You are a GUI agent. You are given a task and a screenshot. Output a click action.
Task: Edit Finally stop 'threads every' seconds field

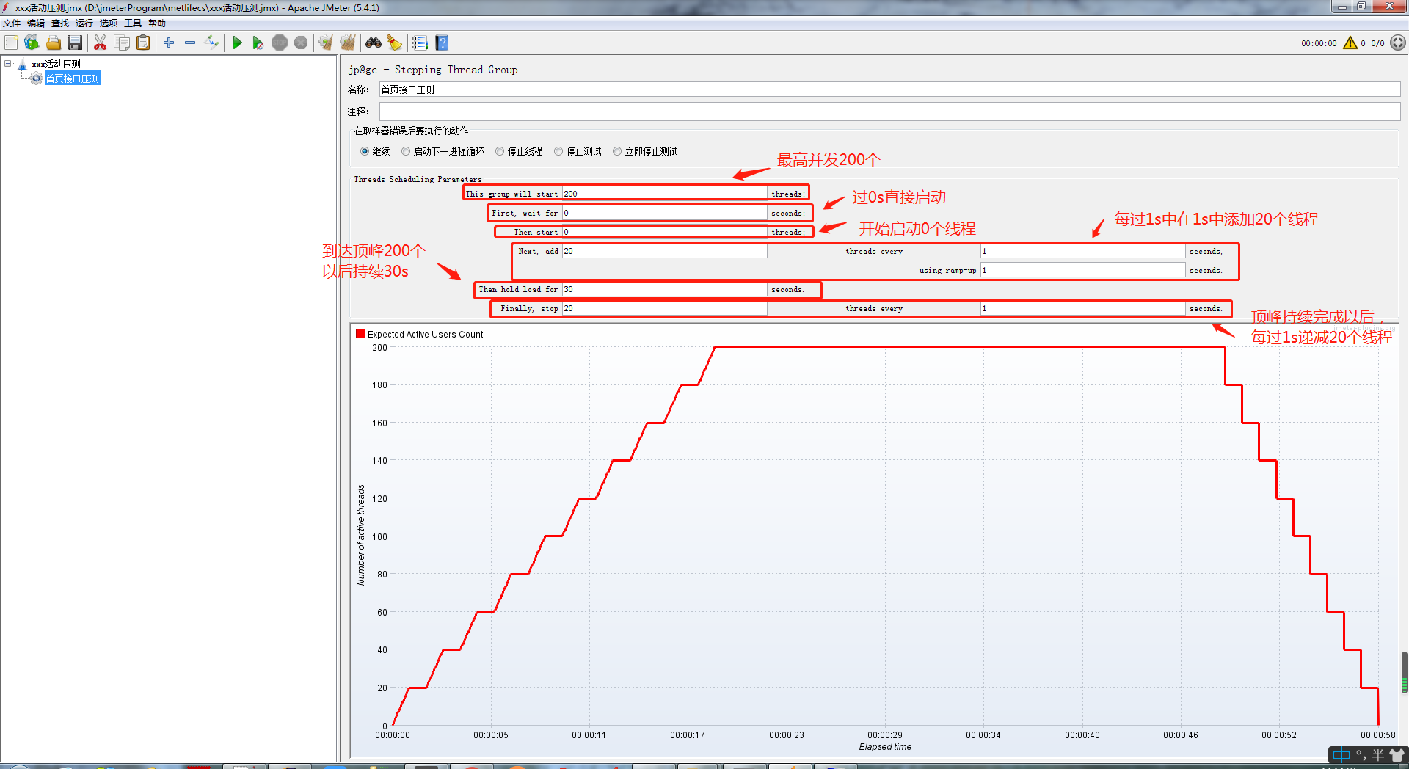[1083, 308]
